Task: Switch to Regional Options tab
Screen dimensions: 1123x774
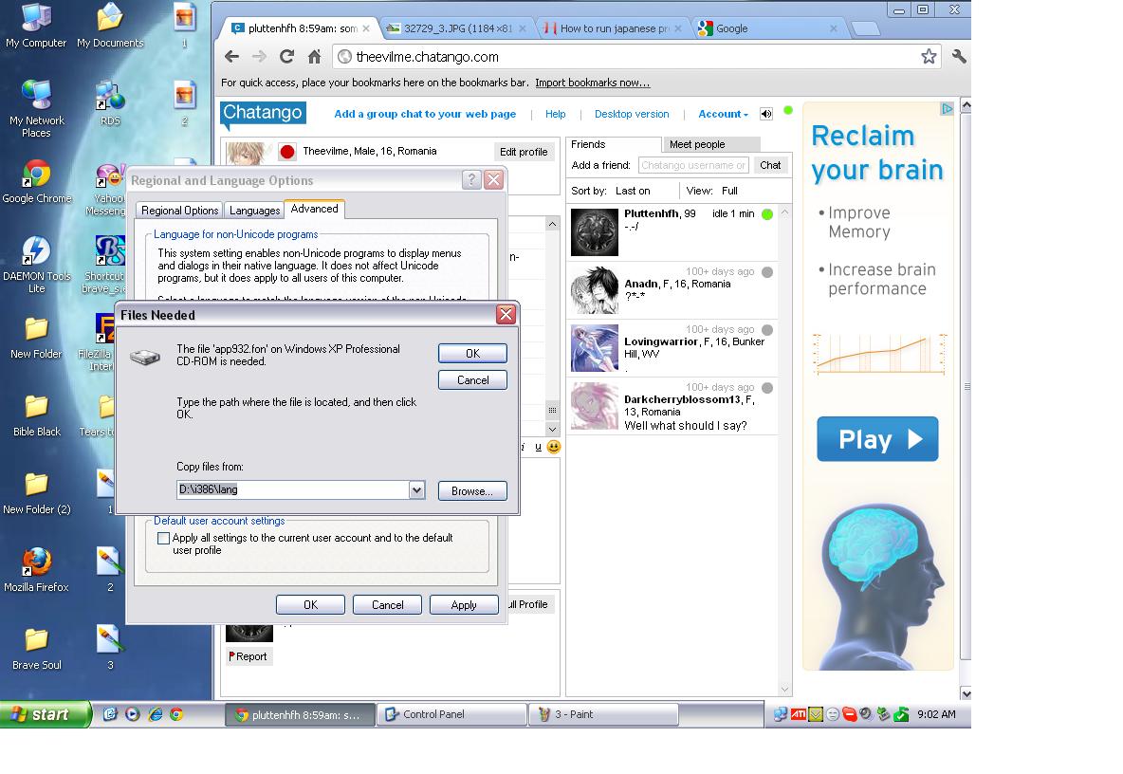Action: pyautogui.click(x=180, y=211)
